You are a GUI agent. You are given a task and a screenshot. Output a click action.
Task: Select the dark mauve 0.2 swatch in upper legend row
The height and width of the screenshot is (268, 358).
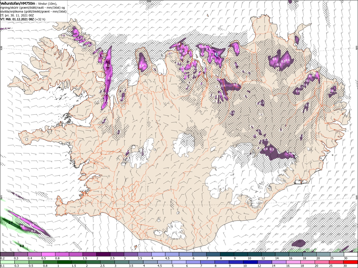(x=7, y=254)
